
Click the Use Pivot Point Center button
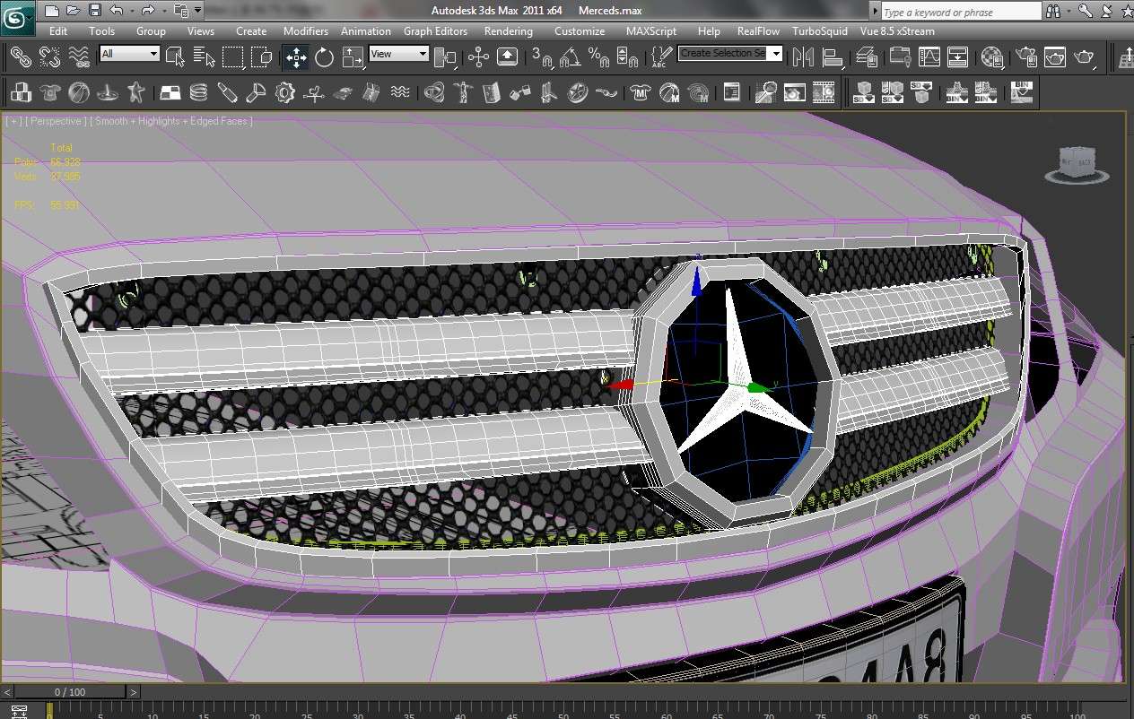coord(445,57)
